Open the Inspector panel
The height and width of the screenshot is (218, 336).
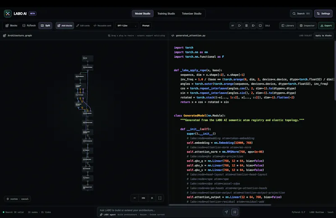(307, 26)
